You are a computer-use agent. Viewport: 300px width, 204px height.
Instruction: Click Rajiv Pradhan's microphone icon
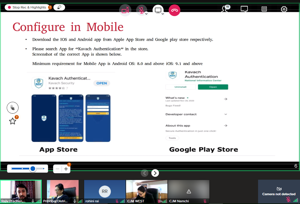pos(33,201)
